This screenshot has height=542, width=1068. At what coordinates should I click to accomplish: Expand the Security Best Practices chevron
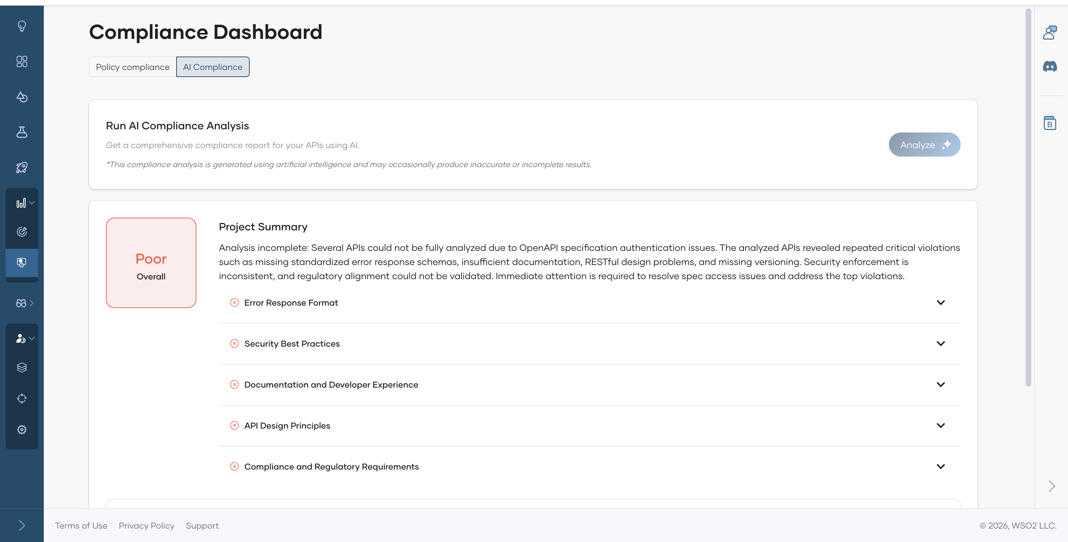point(941,343)
